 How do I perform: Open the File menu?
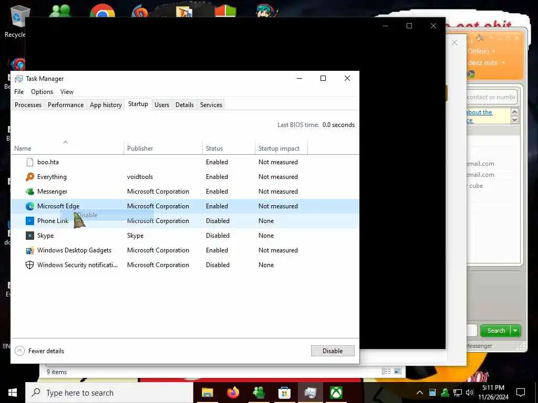[x=19, y=92]
